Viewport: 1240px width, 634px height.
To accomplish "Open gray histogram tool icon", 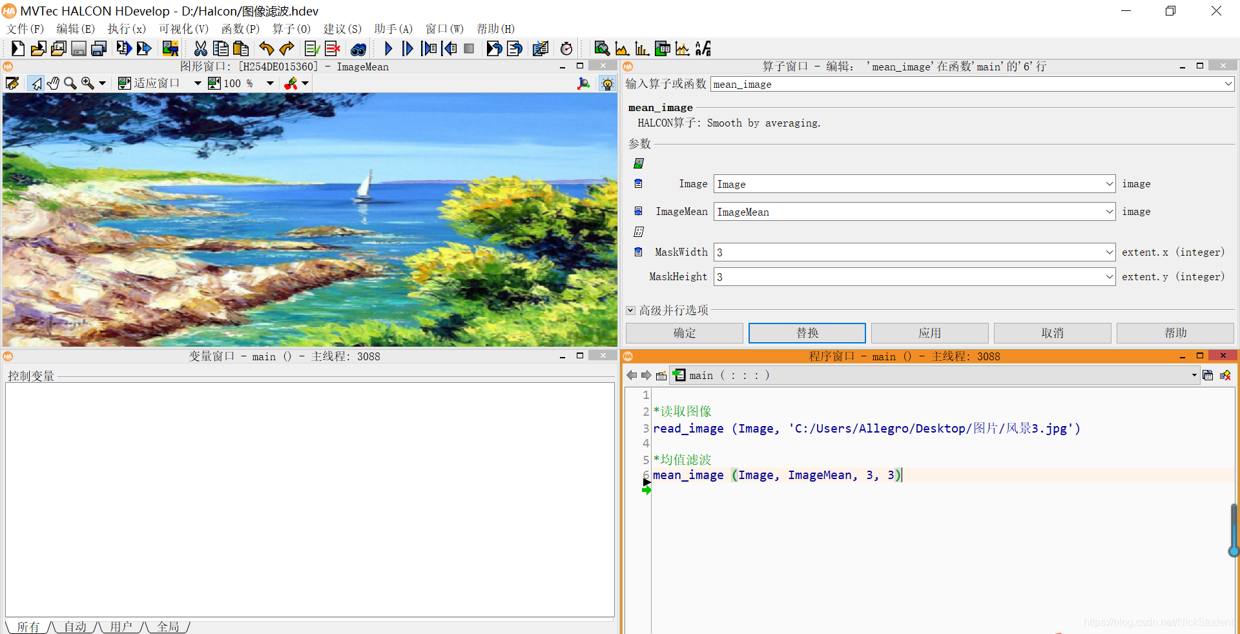I will click(622, 48).
